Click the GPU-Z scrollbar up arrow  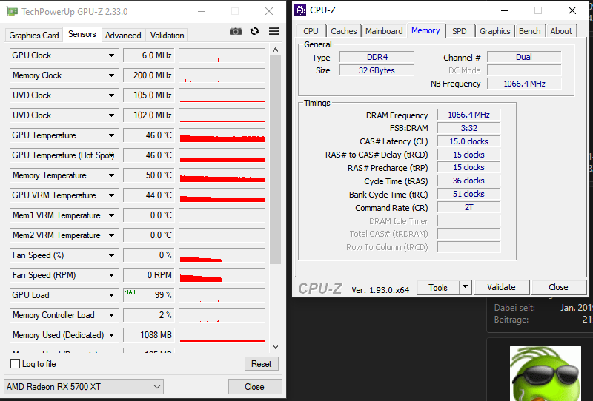(x=275, y=50)
